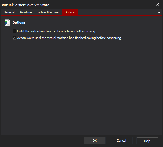The height and width of the screenshot is (147, 163).
Task: Enable Fail if virtual machine already off checkbox
Action: 14,31
